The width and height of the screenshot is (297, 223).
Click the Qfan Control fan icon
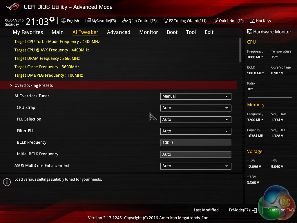pyautogui.click(x=125, y=20)
